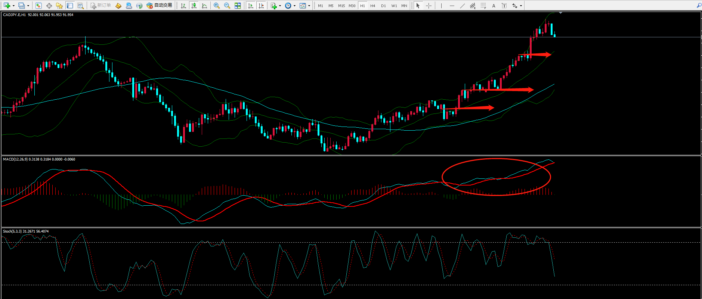Click the Tile Windows icon
Viewport: 702px width, 299px height.
click(238, 6)
